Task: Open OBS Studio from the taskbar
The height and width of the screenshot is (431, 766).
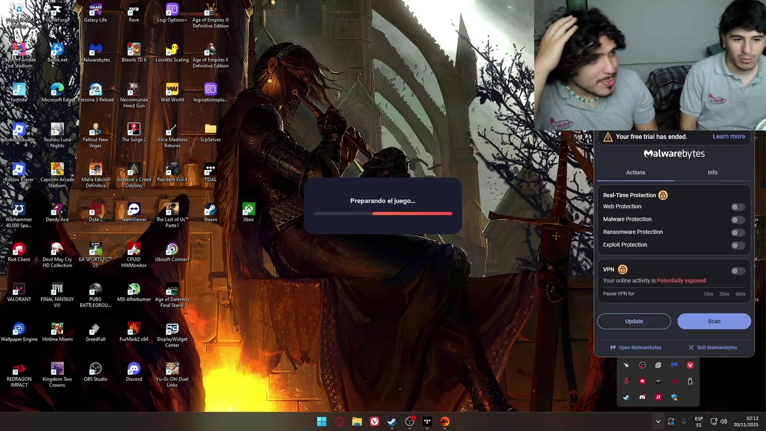Action: [409, 421]
